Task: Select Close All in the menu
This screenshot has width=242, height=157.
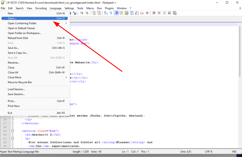Action: [x=34, y=72]
